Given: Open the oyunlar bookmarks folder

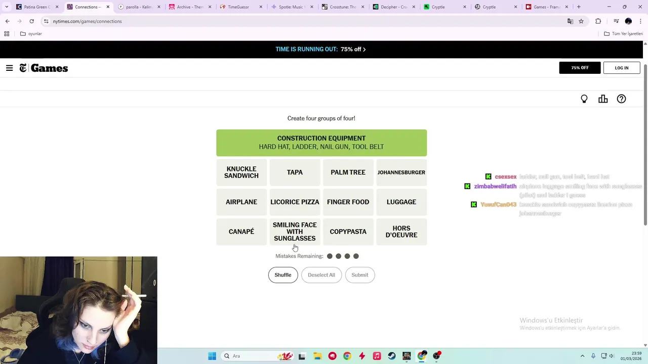Looking at the screenshot, I should pyautogui.click(x=31, y=34).
